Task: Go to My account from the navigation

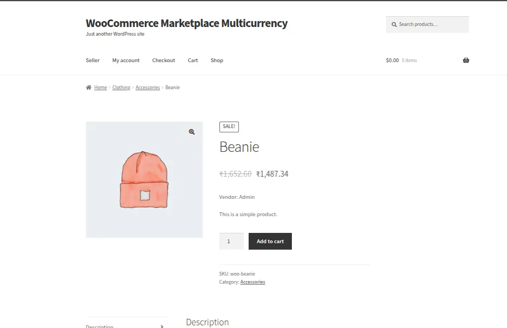Action: point(126,60)
